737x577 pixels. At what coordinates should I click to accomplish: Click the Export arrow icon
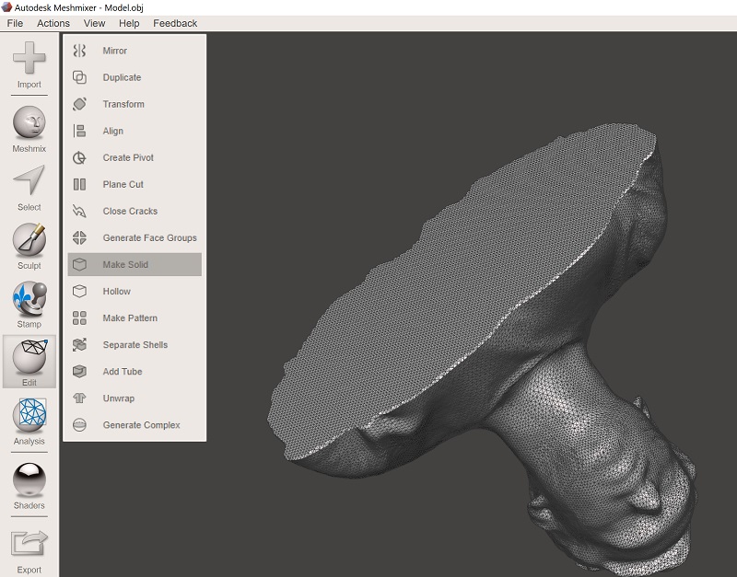coord(29,543)
